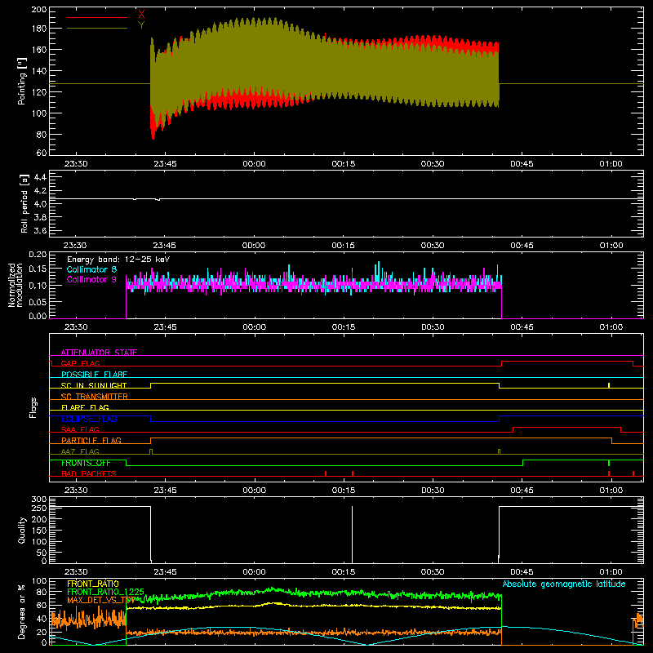The width and height of the screenshot is (653, 653).
Task: Click the green FRONT_RATIO_1225 legend label
Action: tap(105, 592)
